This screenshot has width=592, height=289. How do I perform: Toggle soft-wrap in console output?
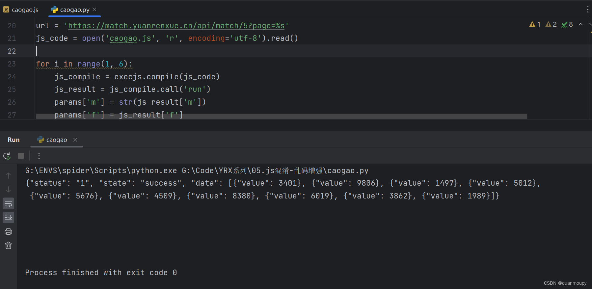point(9,204)
